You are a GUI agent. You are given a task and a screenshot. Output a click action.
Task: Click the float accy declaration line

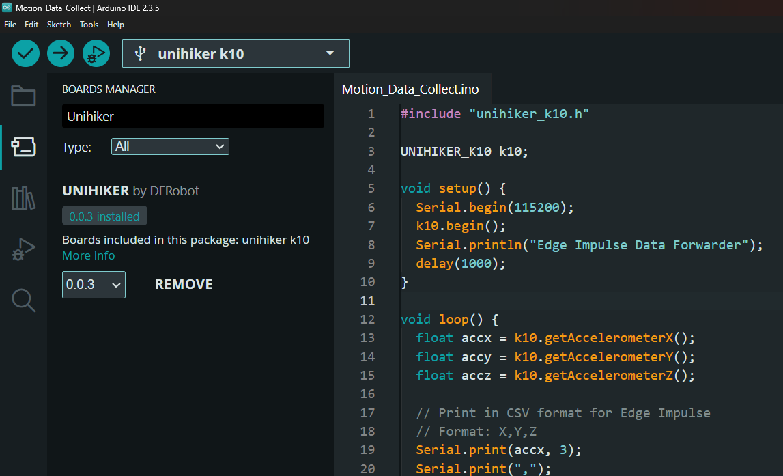click(x=555, y=356)
